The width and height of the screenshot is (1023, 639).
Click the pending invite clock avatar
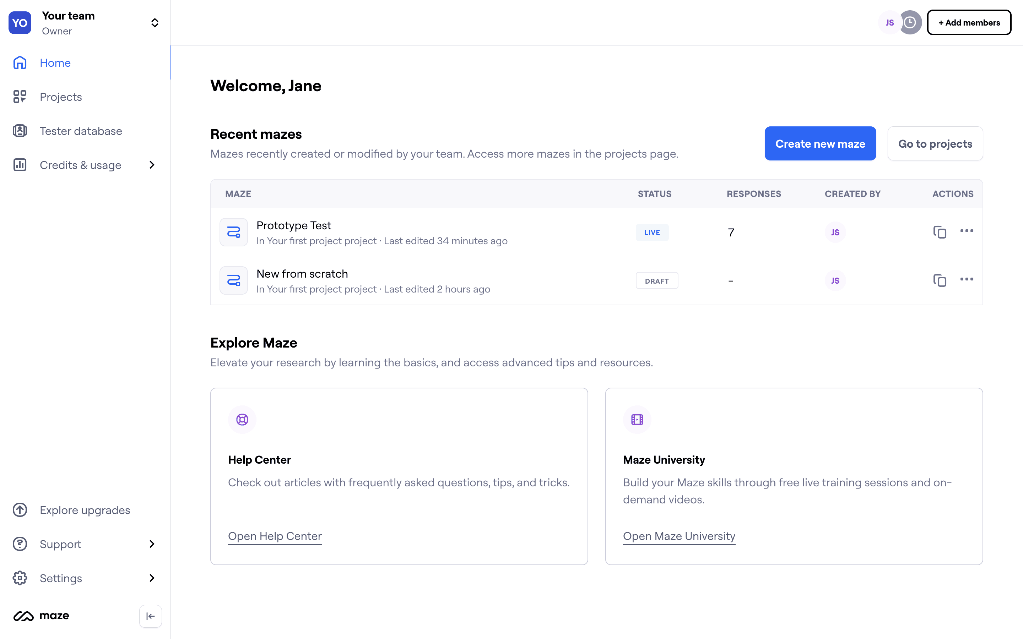point(910,22)
